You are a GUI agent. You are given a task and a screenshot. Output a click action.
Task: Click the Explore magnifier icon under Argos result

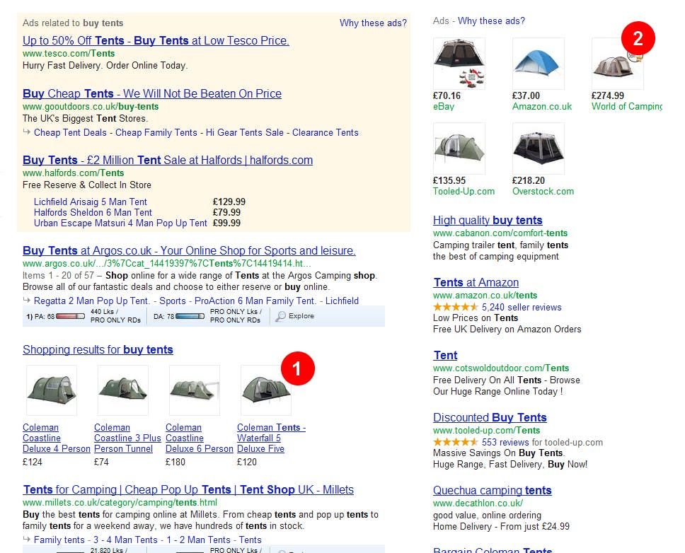(280, 316)
